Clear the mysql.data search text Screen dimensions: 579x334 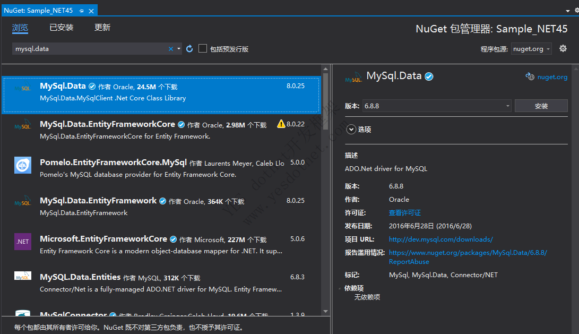pos(170,49)
